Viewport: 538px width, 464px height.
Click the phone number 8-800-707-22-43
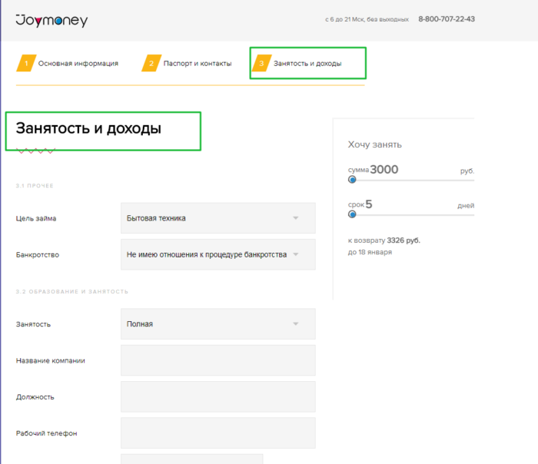pyautogui.click(x=447, y=19)
